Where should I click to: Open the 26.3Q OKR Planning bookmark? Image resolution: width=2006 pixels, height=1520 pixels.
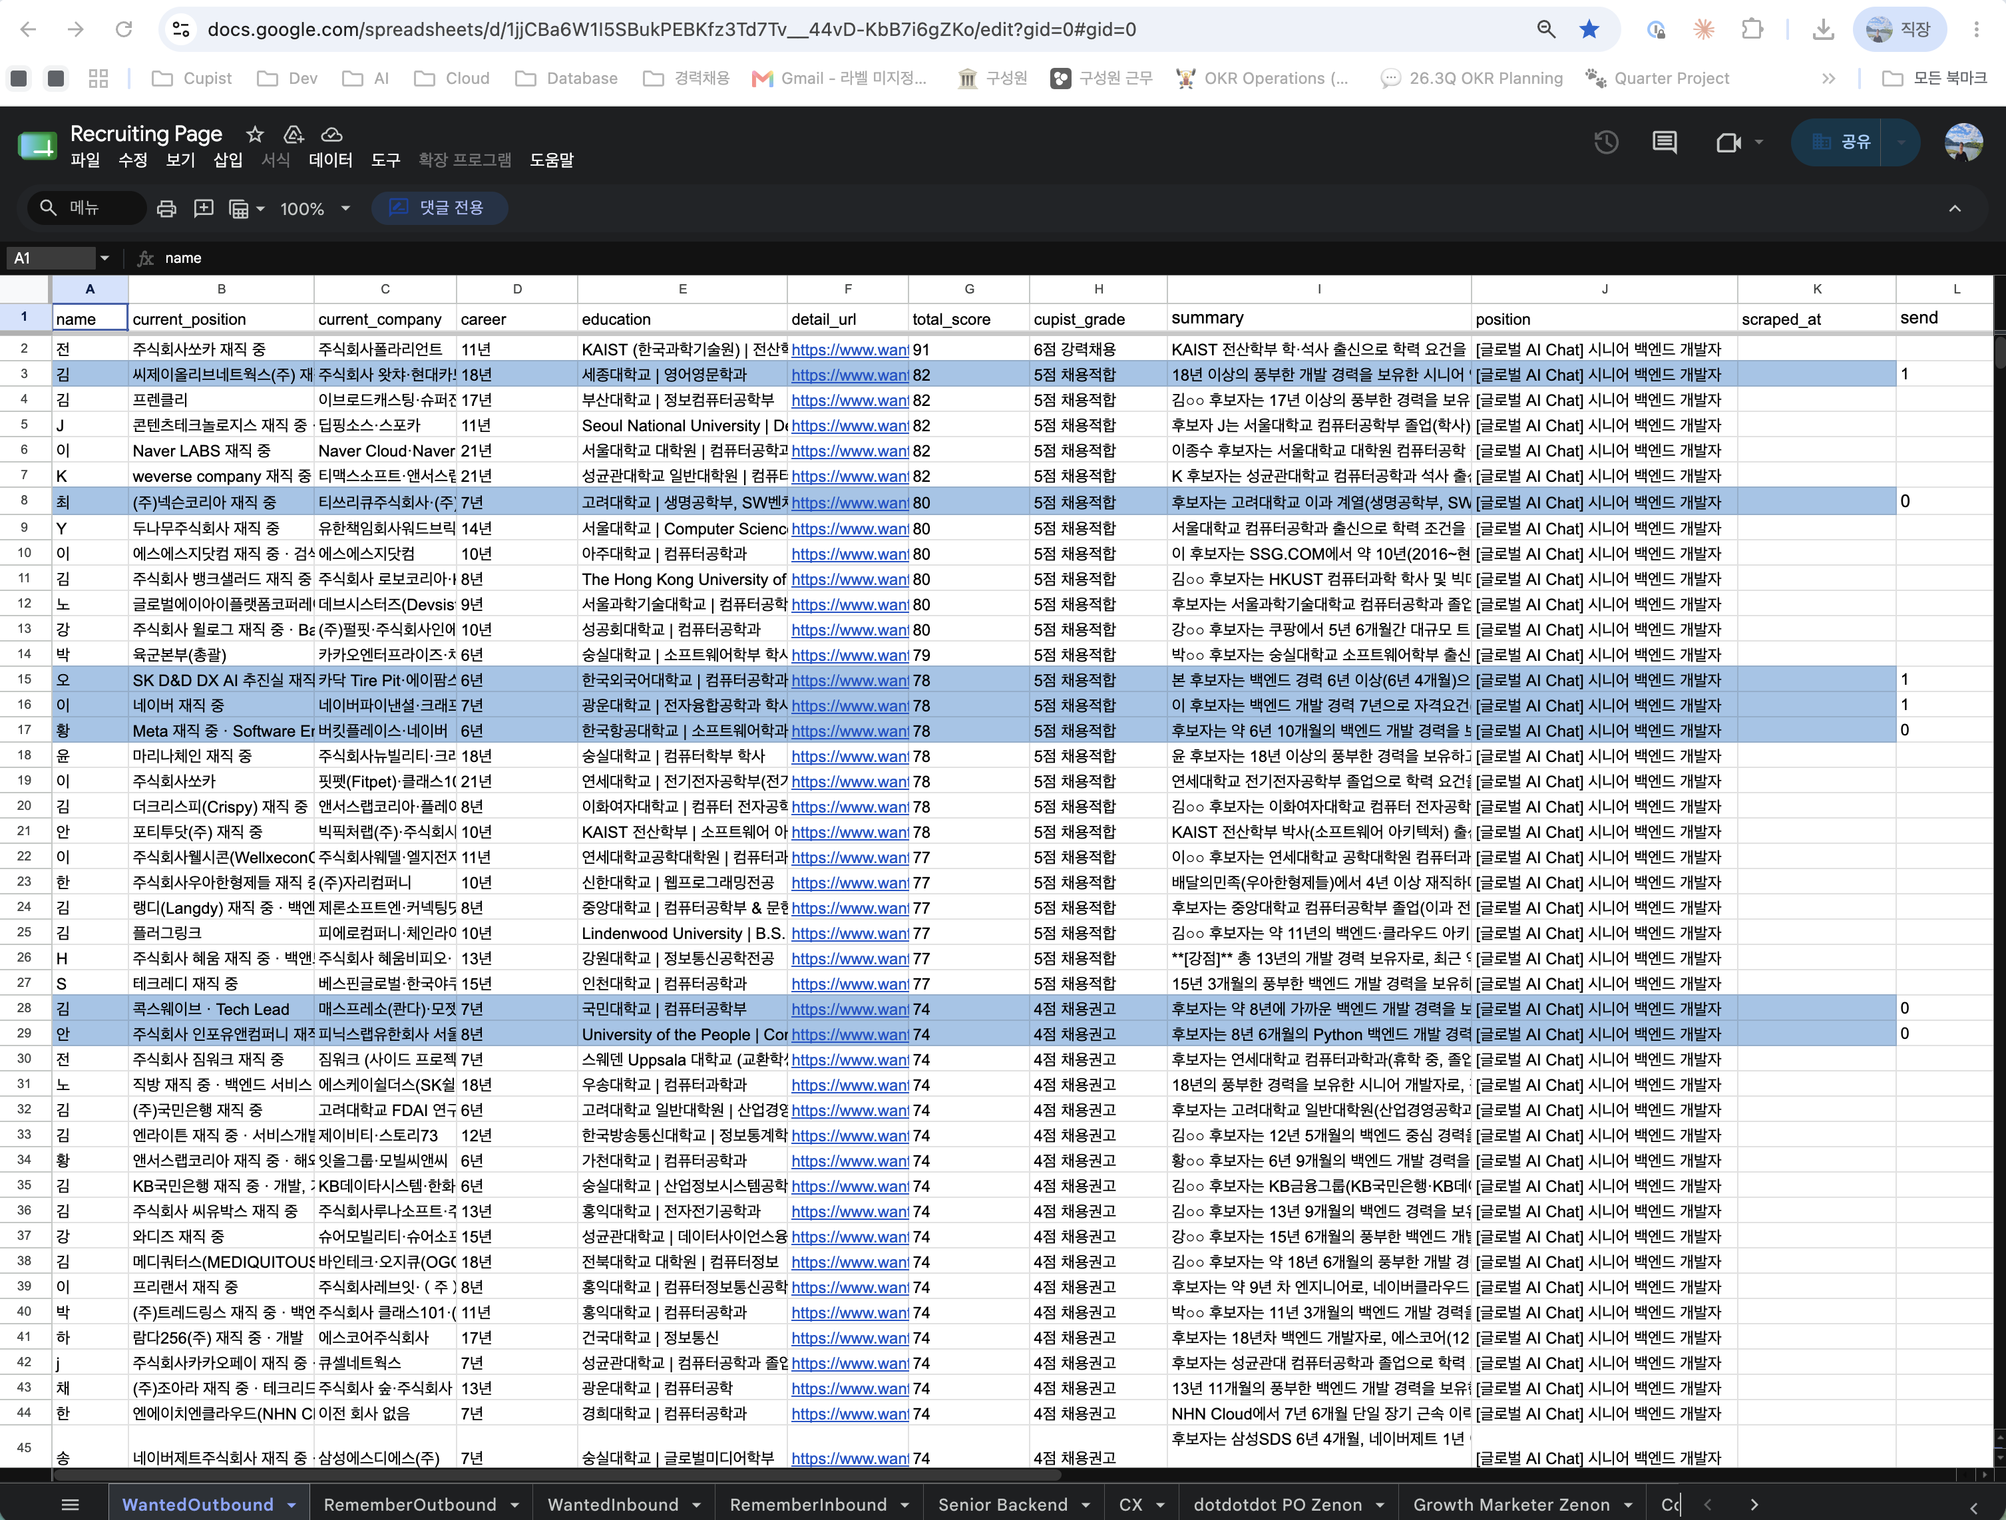coord(1472,79)
